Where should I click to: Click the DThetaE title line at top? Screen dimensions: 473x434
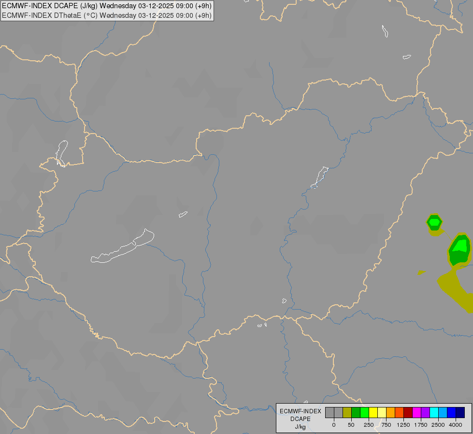107,15
